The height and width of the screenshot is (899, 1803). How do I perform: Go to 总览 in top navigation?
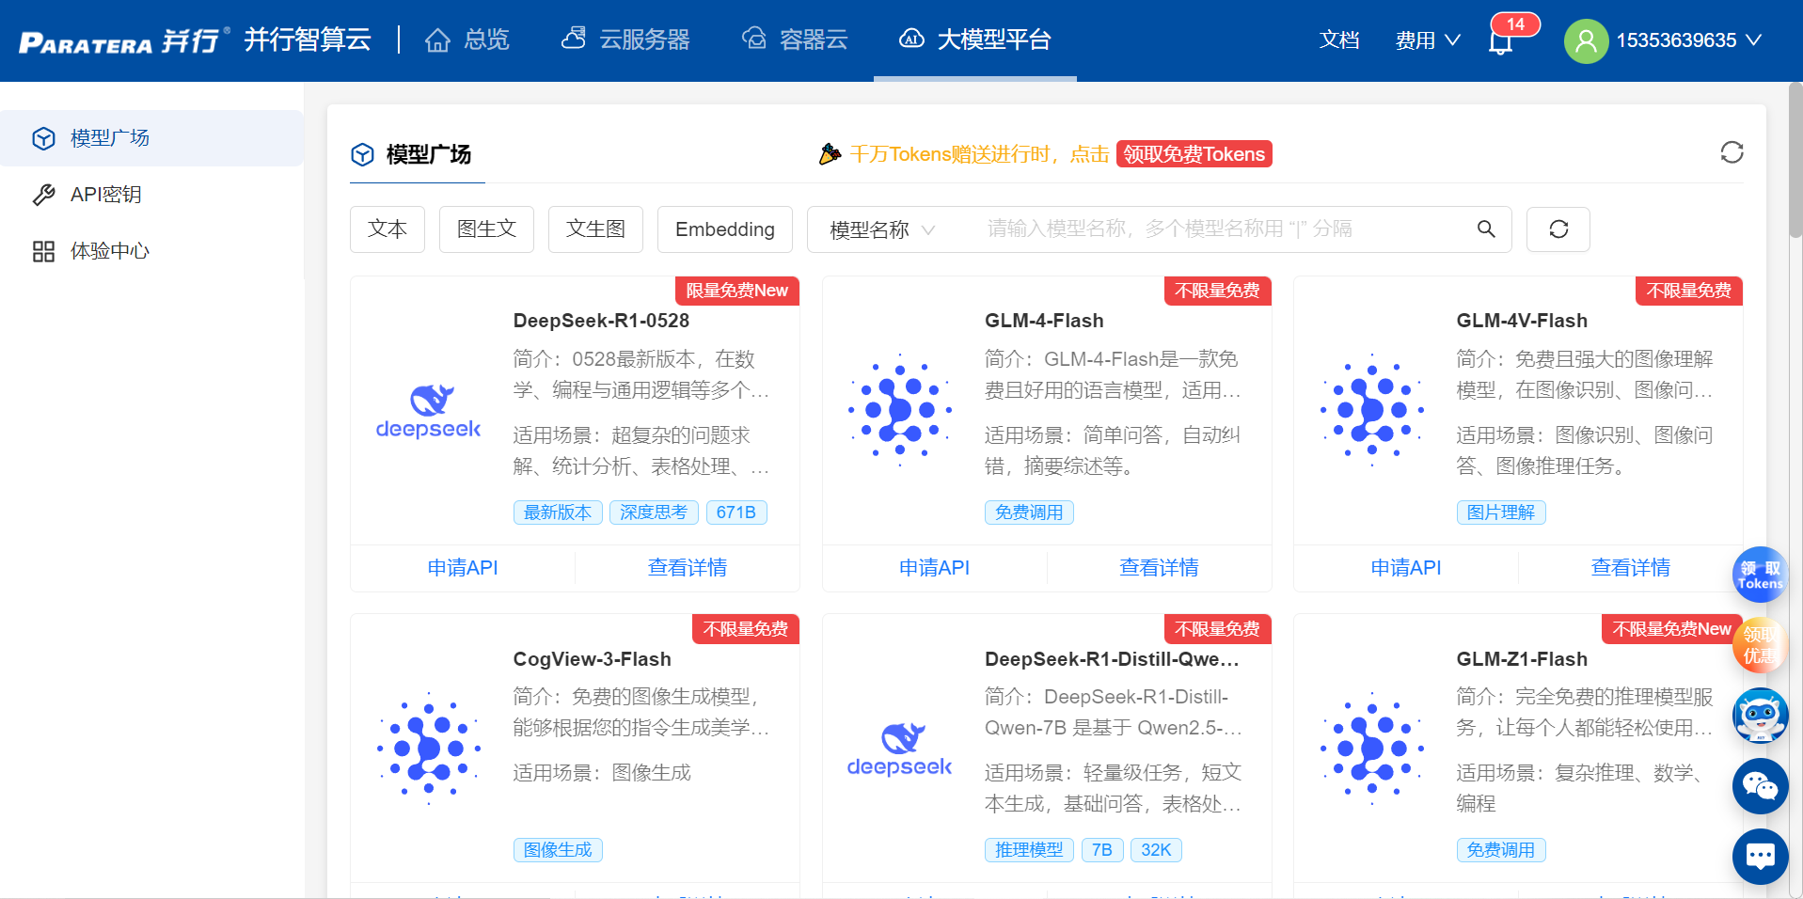point(467,40)
